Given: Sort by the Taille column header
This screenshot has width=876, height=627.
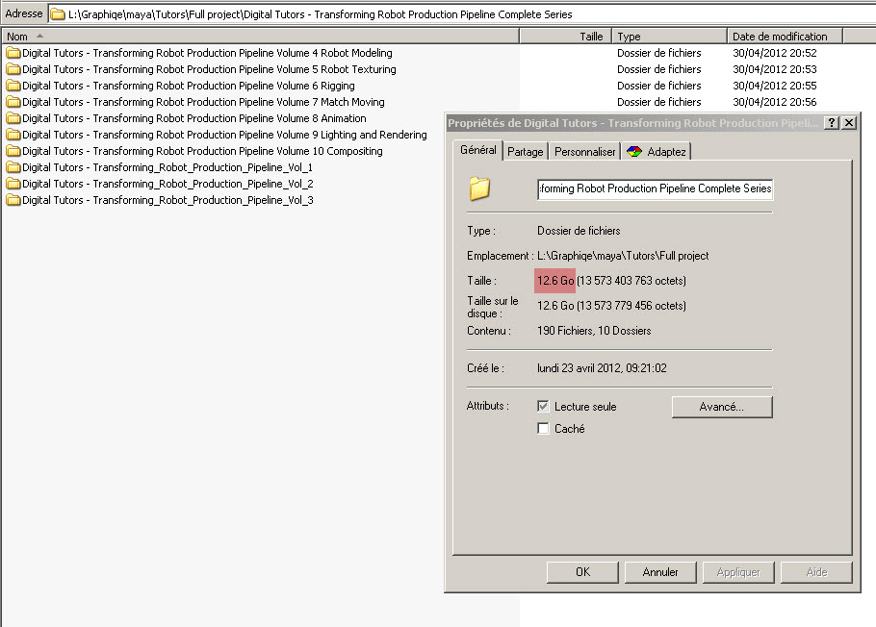Looking at the screenshot, I should [x=566, y=37].
